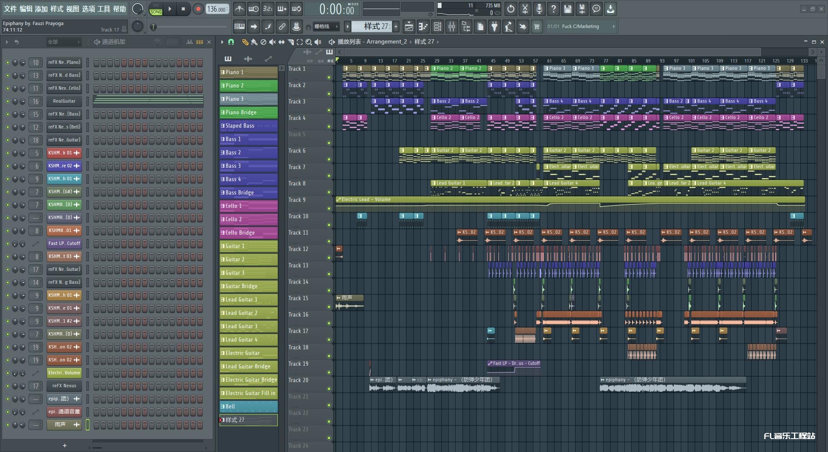This screenshot has width=828, height=452.
Task: Open the 文件 menu
Action: pos(10,9)
